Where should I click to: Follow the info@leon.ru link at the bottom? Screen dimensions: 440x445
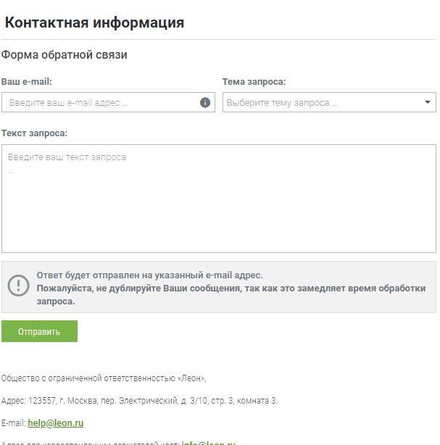pyautogui.click(x=209, y=443)
